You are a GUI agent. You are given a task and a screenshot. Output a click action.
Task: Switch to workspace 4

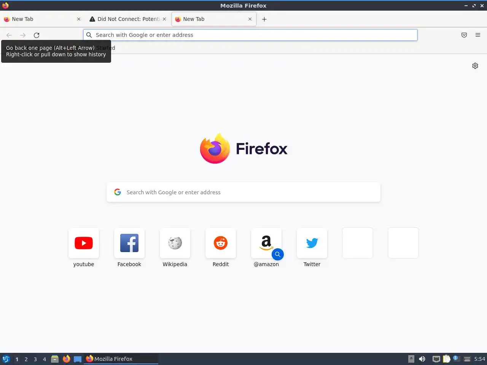(x=45, y=359)
